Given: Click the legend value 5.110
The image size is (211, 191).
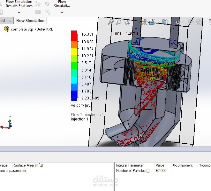Looking at the screenshot, I should (86, 77).
